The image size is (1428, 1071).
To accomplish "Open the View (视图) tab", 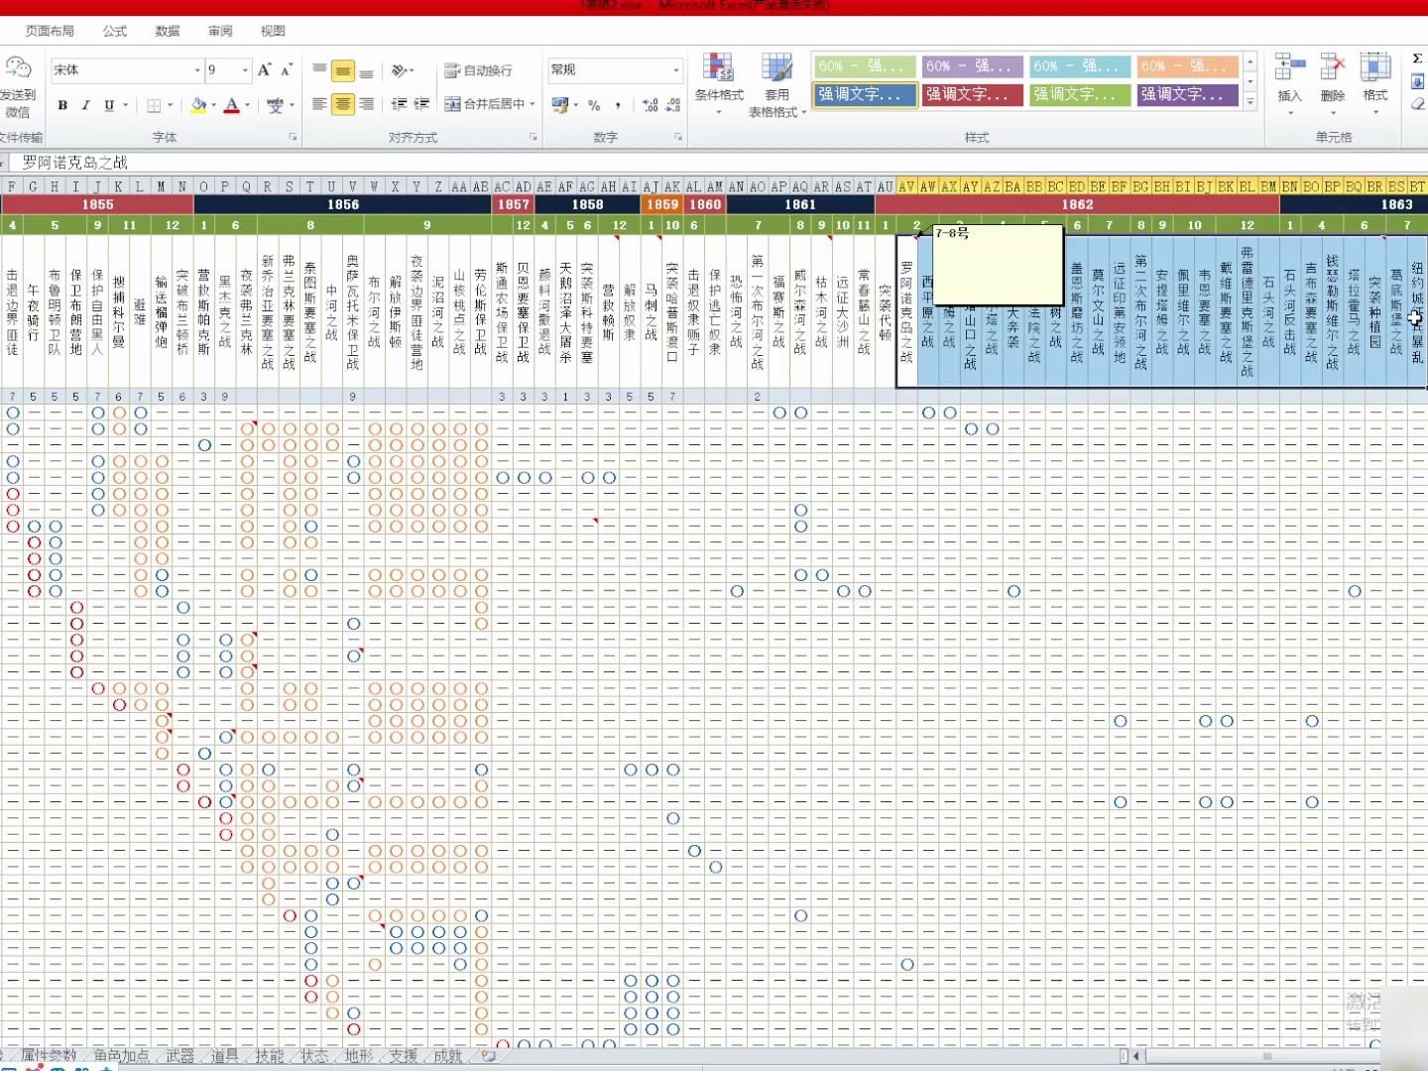I will click(x=273, y=31).
